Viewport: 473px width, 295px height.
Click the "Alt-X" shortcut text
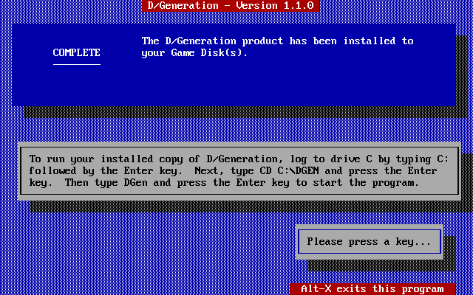[x=316, y=289]
